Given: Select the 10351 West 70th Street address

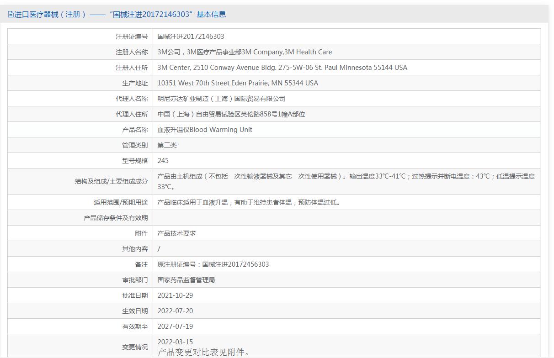Looking at the screenshot, I should click(238, 83).
